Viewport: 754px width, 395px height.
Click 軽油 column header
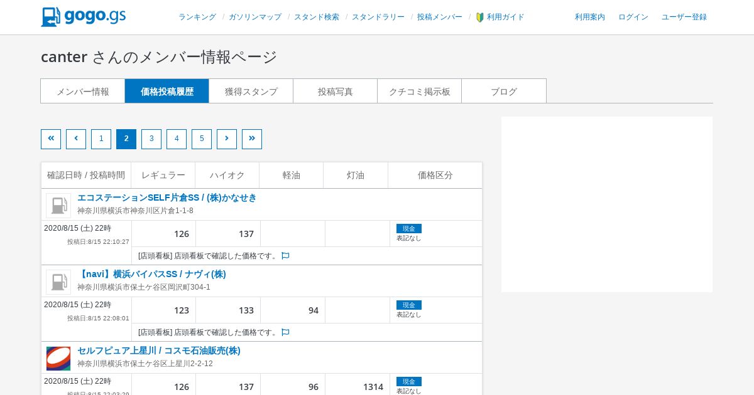292,176
